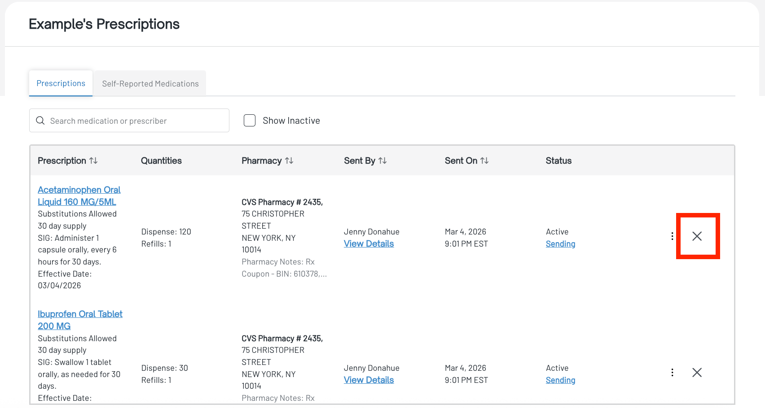Select the Prescriptions tab
Image resolution: width=765 pixels, height=408 pixels.
[61, 83]
